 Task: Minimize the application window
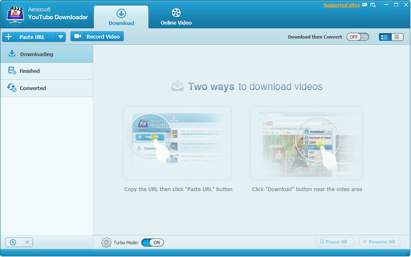coord(386,4)
